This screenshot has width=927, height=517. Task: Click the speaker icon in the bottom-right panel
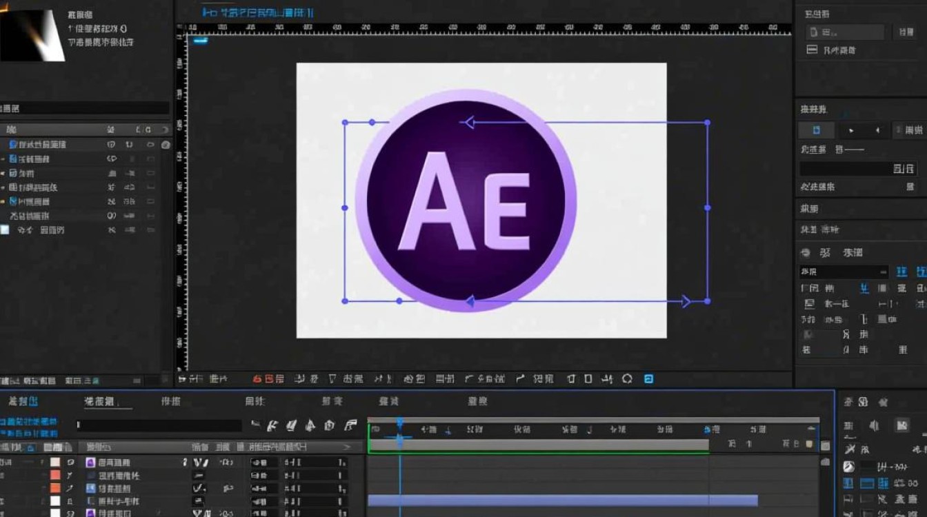point(874,426)
